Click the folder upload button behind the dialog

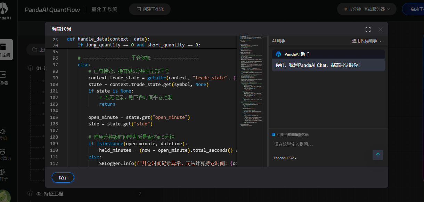tap(35, 50)
